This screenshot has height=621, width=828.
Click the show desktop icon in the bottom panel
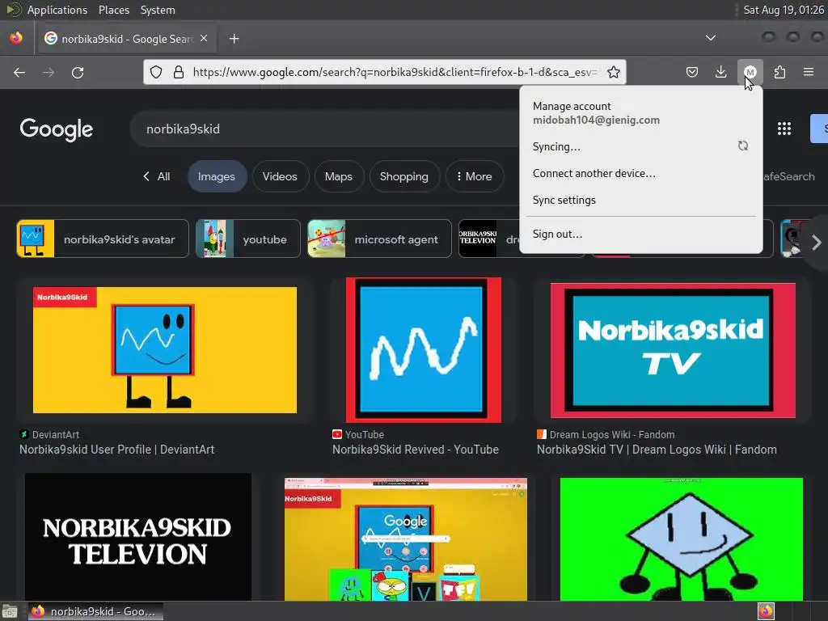coord(10,611)
